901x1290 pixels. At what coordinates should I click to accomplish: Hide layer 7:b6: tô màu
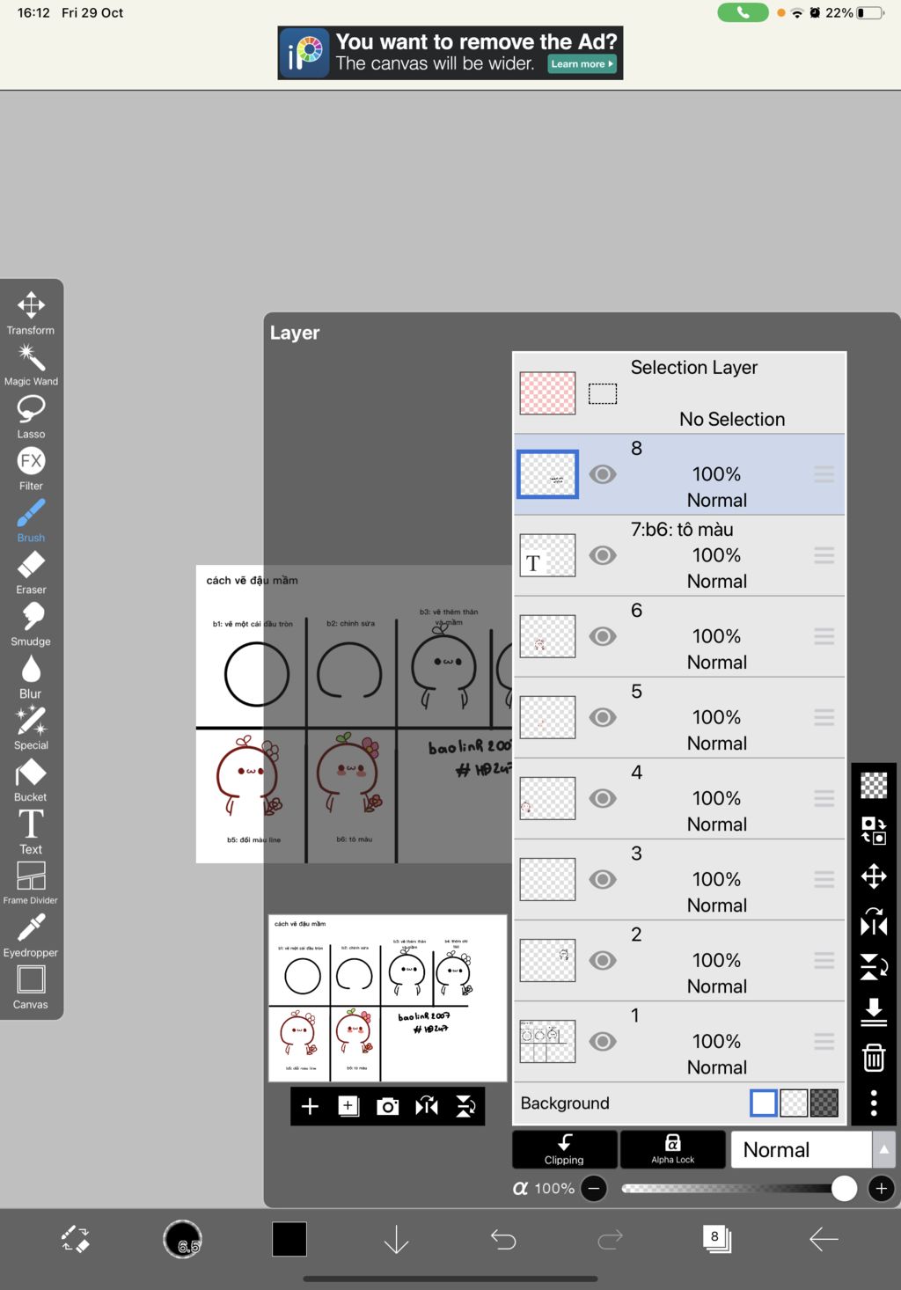603,555
